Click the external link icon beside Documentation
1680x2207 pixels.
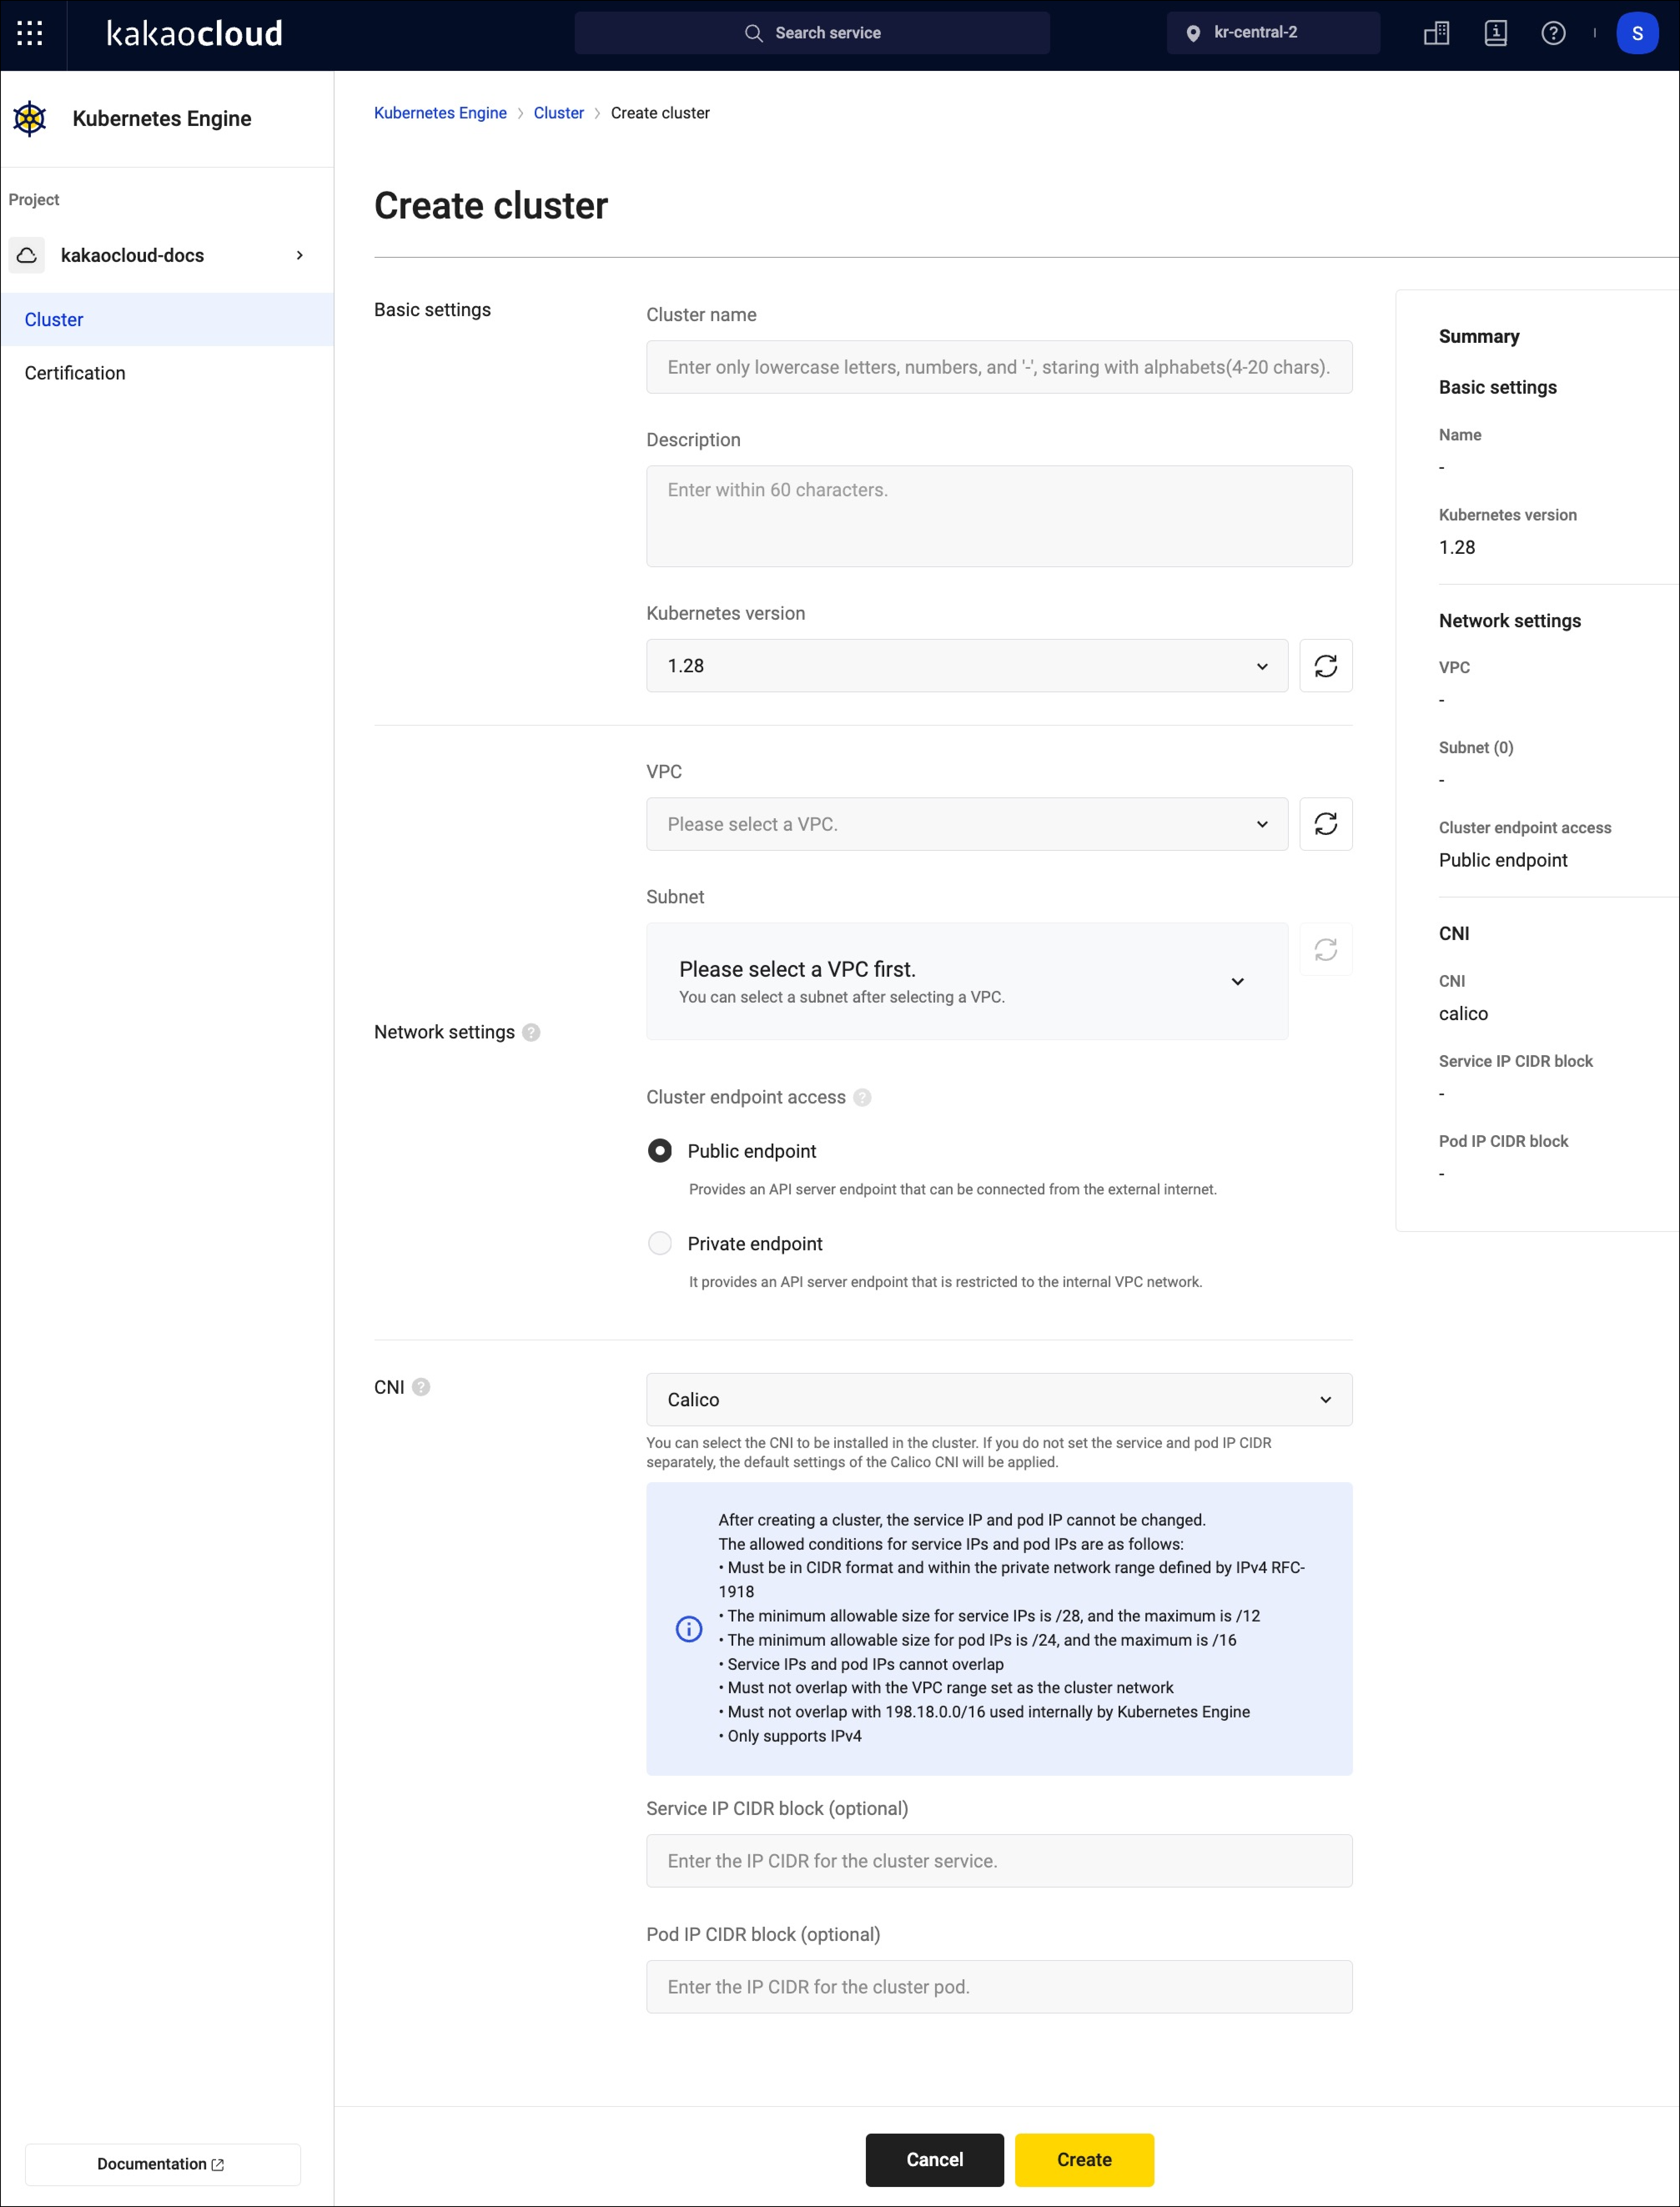pos(218,2164)
